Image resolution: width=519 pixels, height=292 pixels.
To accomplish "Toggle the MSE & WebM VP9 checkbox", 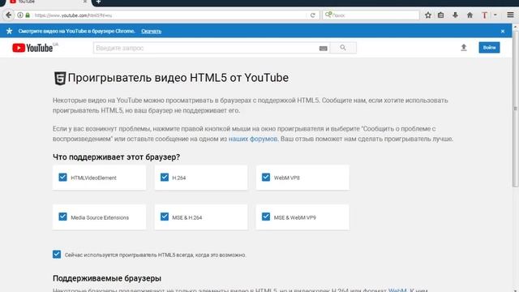I will (266, 217).
